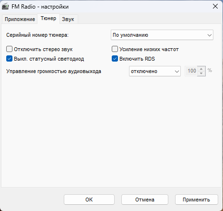
Task: Click the Отмена button
Action: (x=145, y=200)
